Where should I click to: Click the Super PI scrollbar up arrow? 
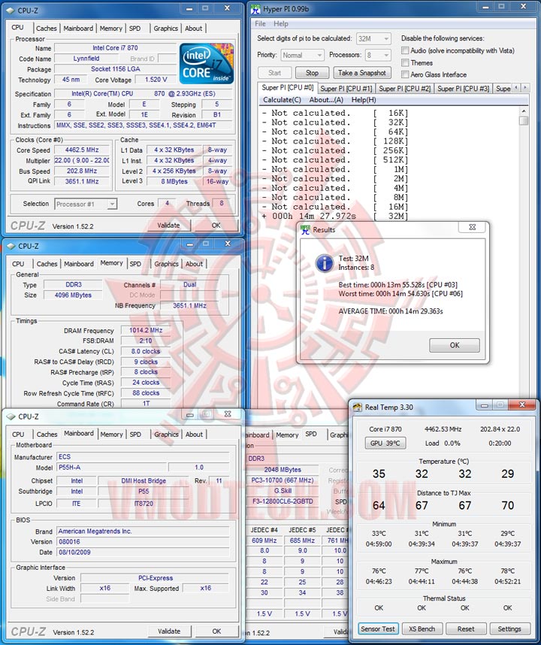tap(523, 111)
